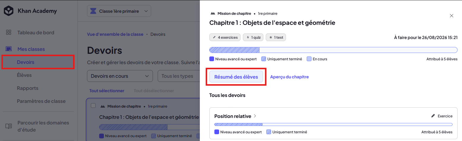The width and height of the screenshot is (462, 141).
Task: Open the Classe 1ère primaire dropdown
Action: pos(119,11)
